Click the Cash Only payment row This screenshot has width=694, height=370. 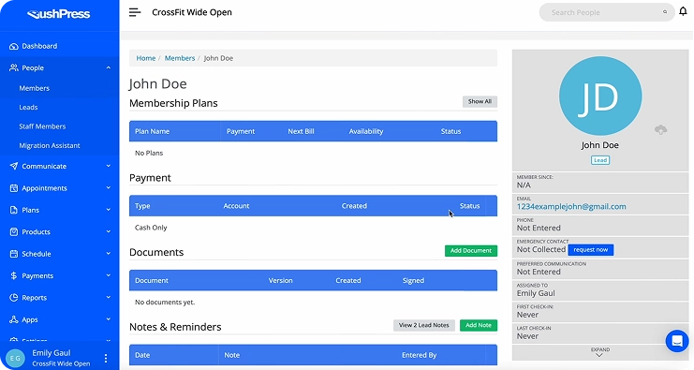(313, 228)
